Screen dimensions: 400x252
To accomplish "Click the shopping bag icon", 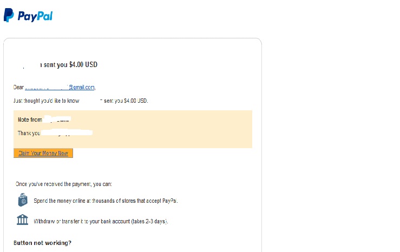I will coord(23,200).
